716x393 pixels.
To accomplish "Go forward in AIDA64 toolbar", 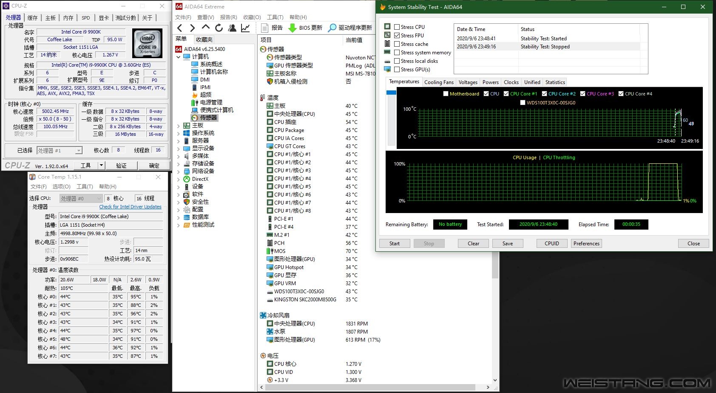I will pyautogui.click(x=193, y=28).
